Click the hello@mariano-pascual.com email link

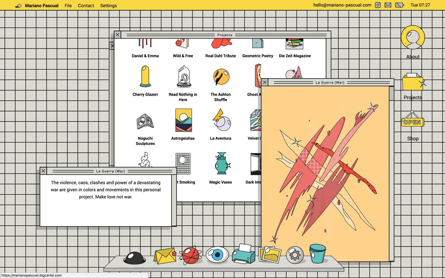coord(342,5)
